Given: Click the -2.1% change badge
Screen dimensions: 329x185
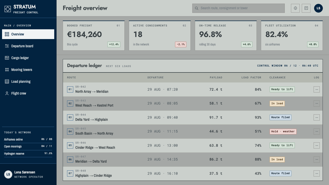Looking at the screenshot, I should click(181, 44).
